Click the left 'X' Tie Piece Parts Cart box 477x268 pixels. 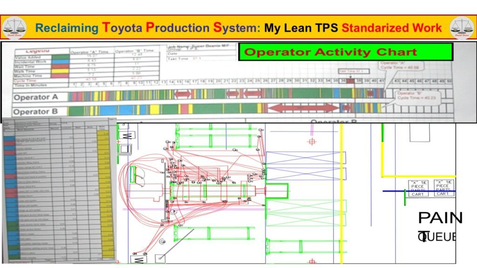coord(418,188)
